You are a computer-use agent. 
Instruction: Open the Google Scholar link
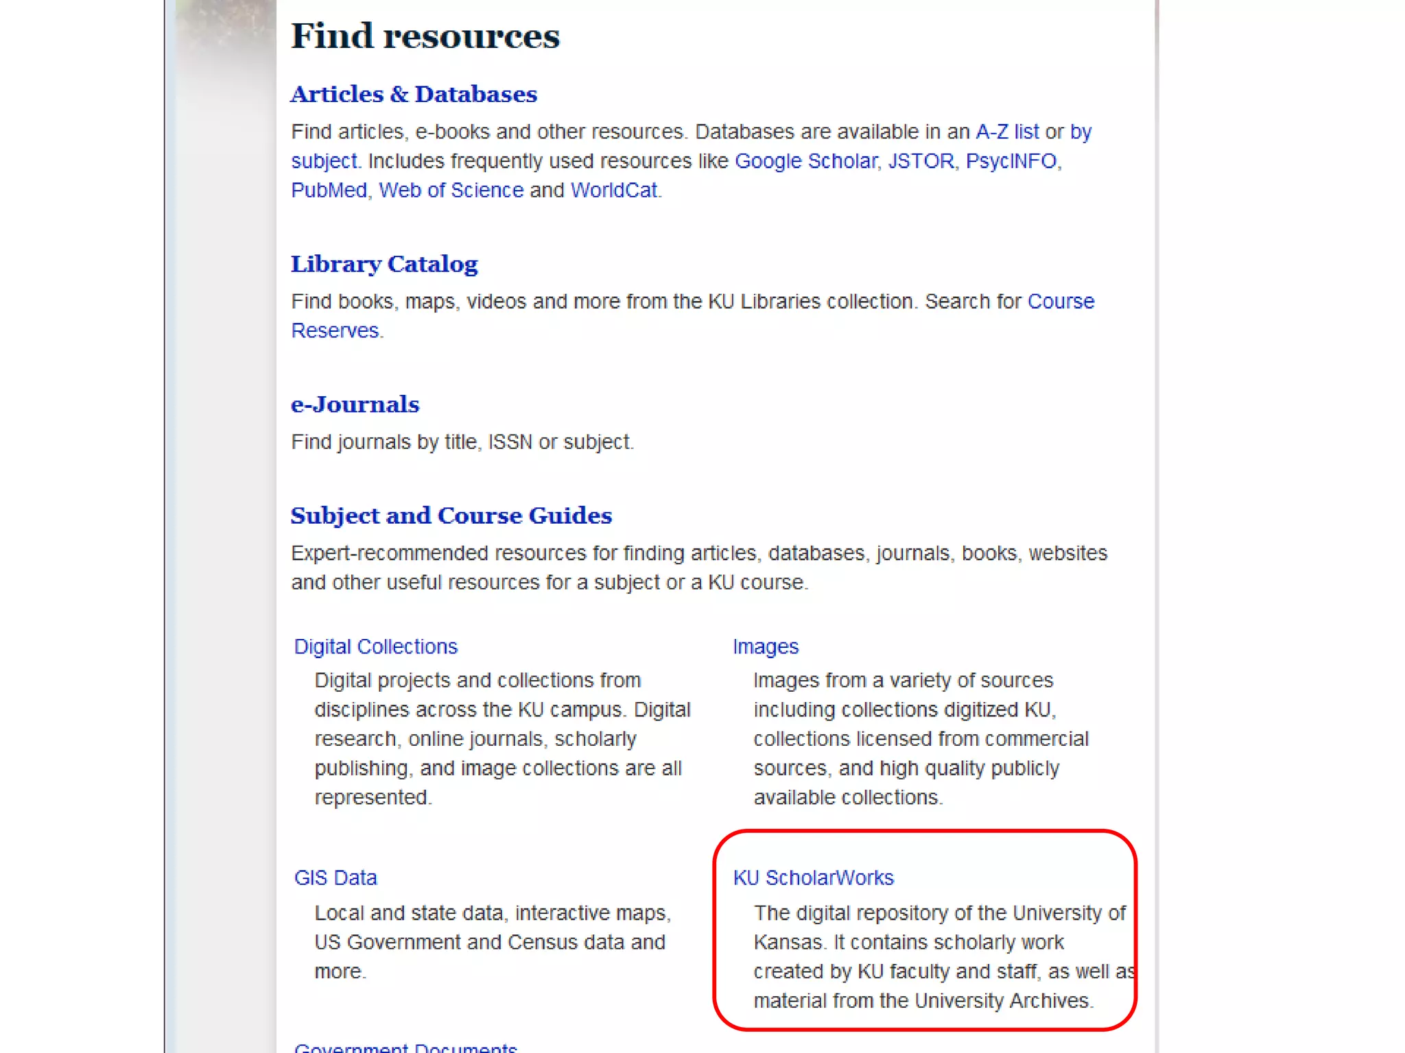coord(805,161)
